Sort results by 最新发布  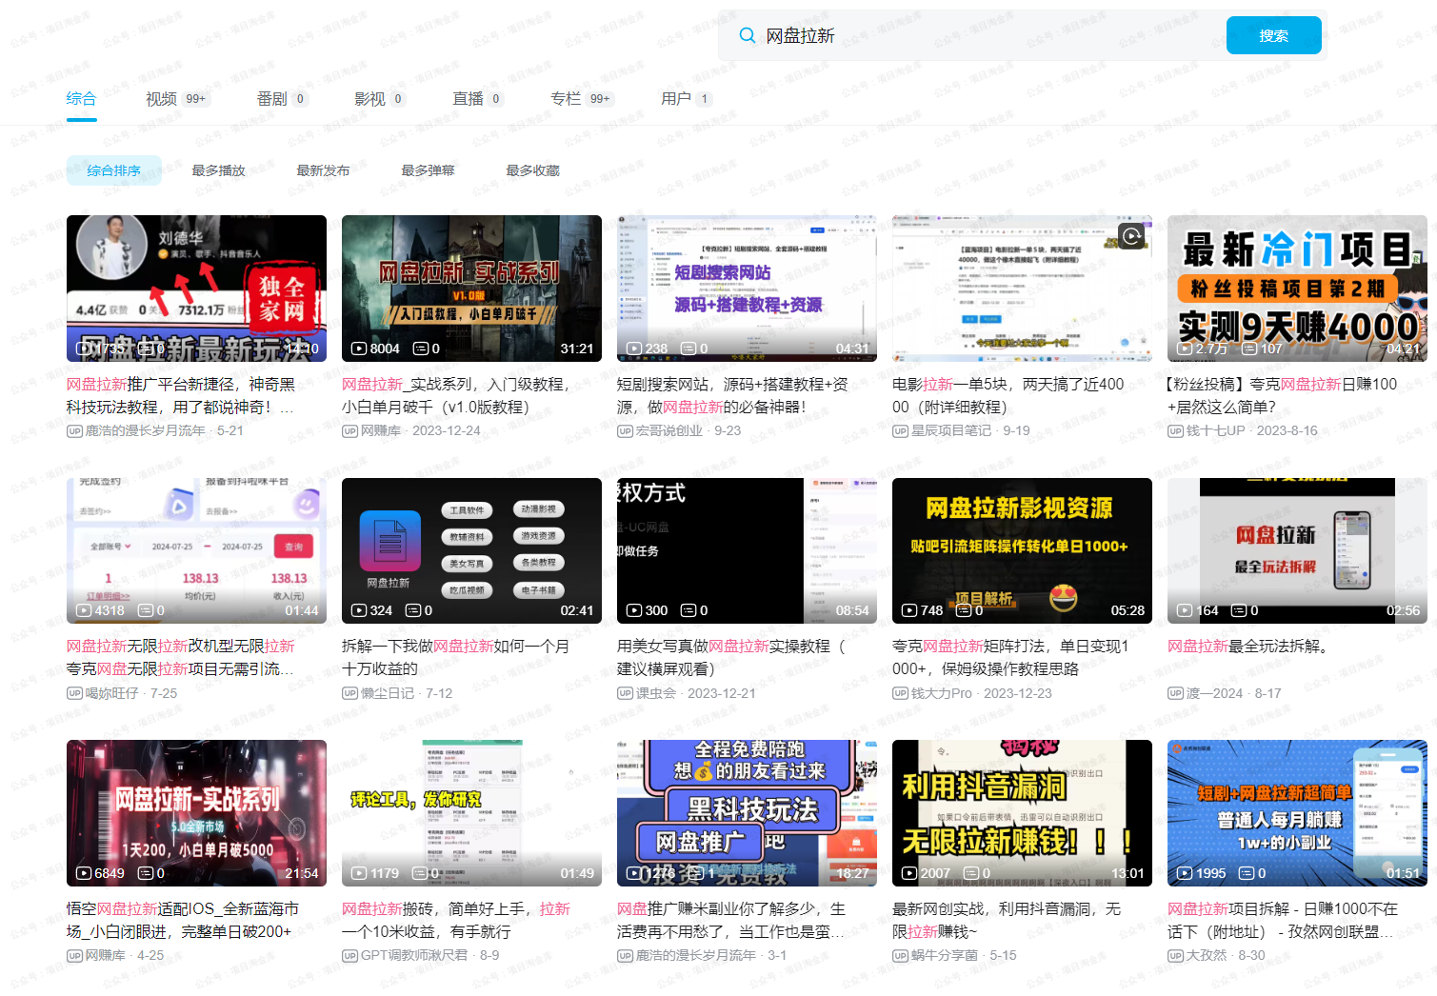click(x=323, y=170)
